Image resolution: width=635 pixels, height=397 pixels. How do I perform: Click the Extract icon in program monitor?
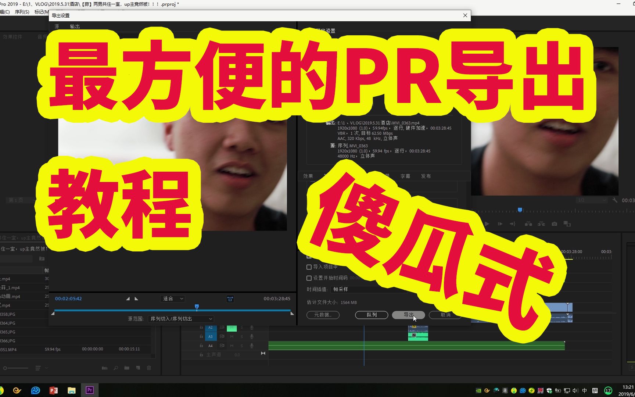[541, 223]
